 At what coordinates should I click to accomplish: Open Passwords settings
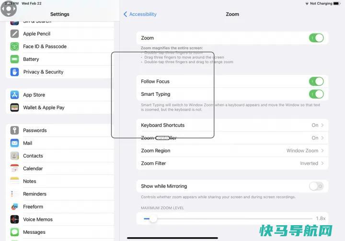(x=60, y=130)
